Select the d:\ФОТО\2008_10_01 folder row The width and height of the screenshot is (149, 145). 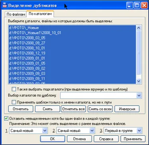[73, 48]
